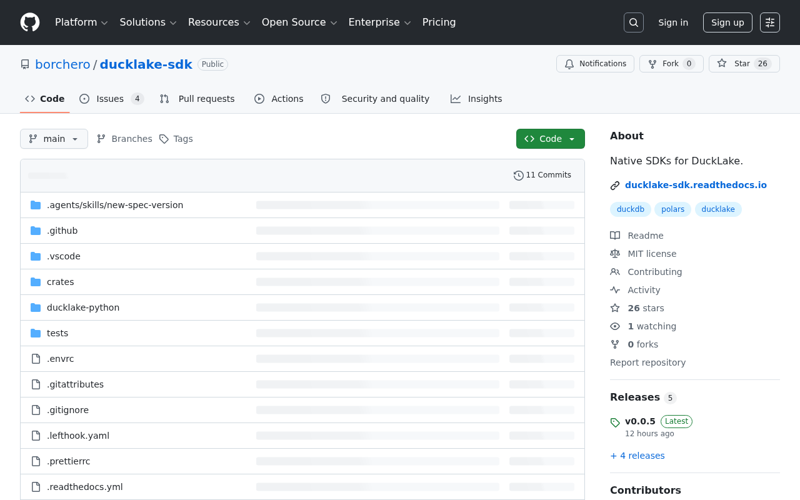Select the ducklake topic tag
The image size is (800, 500).
pyautogui.click(x=718, y=209)
